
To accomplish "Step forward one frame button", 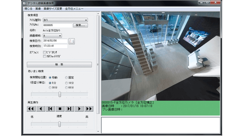I will click(x=69, y=109).
